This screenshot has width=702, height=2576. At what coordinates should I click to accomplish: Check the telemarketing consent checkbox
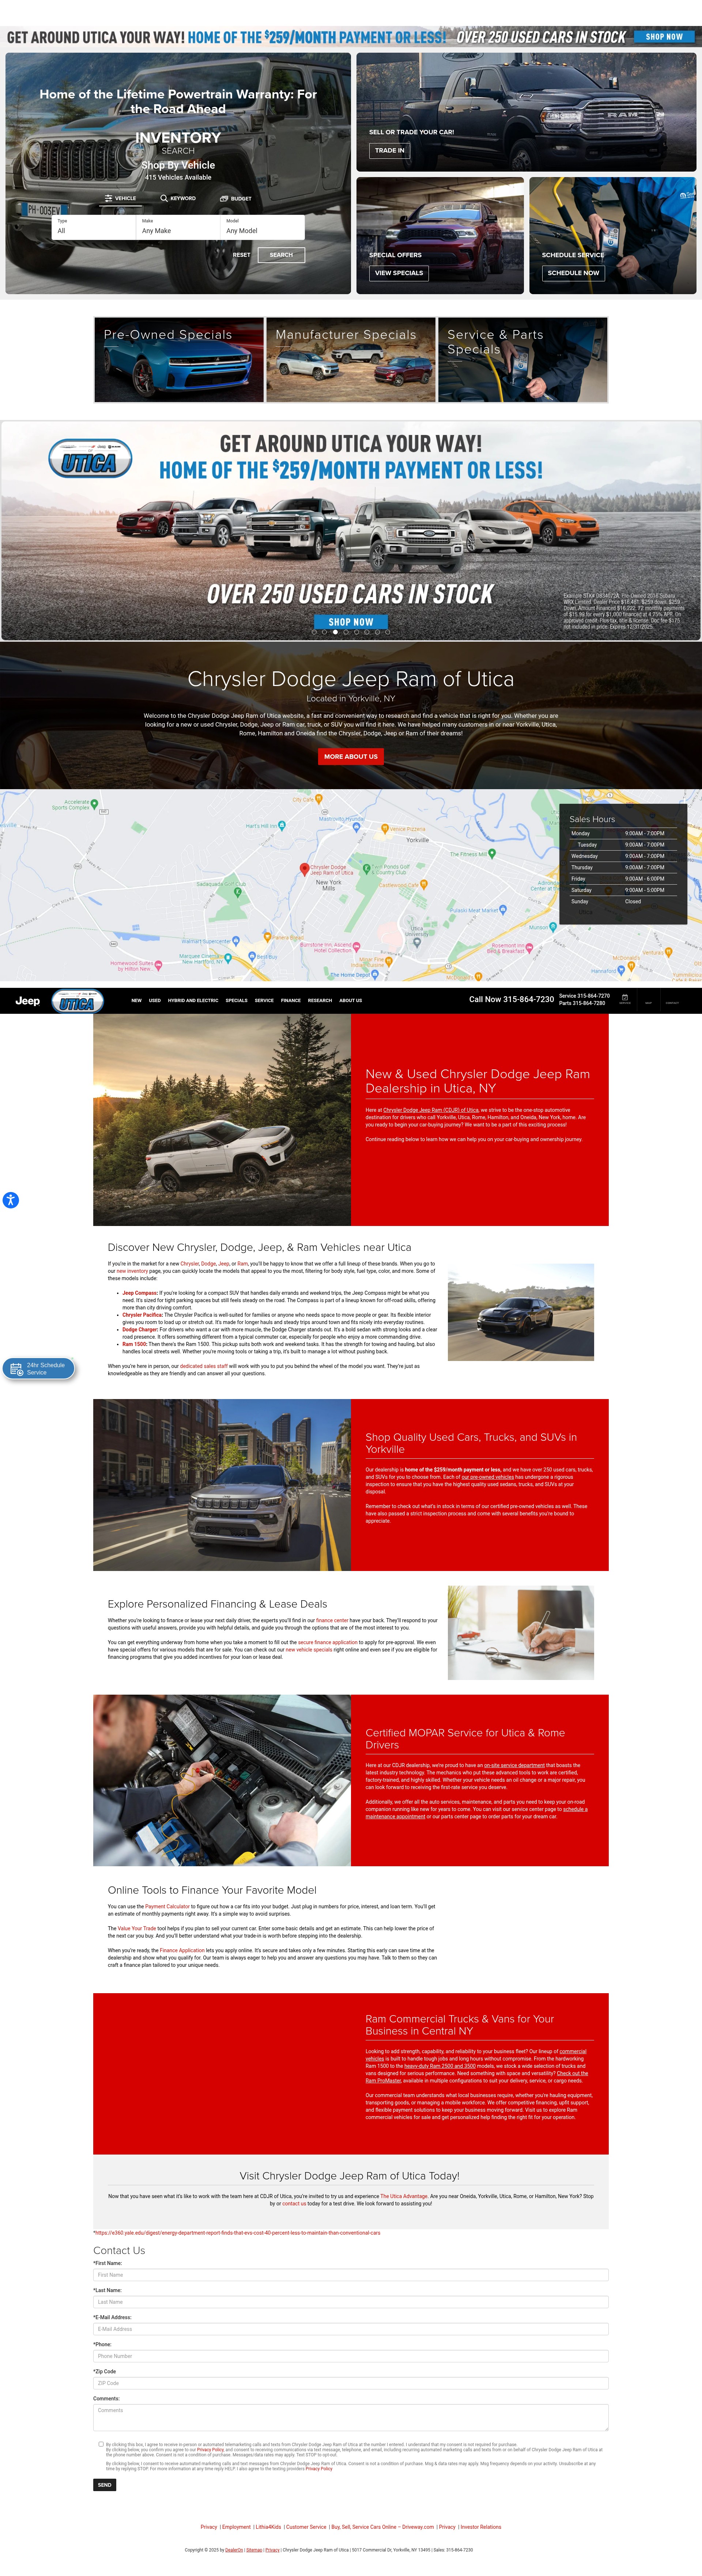101,2444
